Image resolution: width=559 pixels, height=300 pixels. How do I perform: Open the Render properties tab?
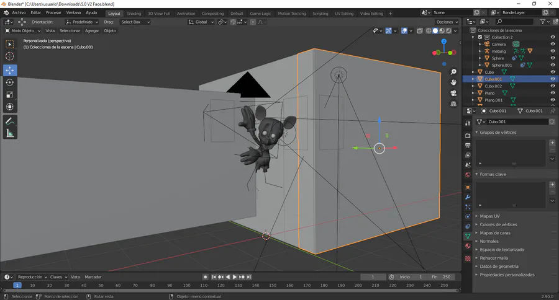click(468, 136)
